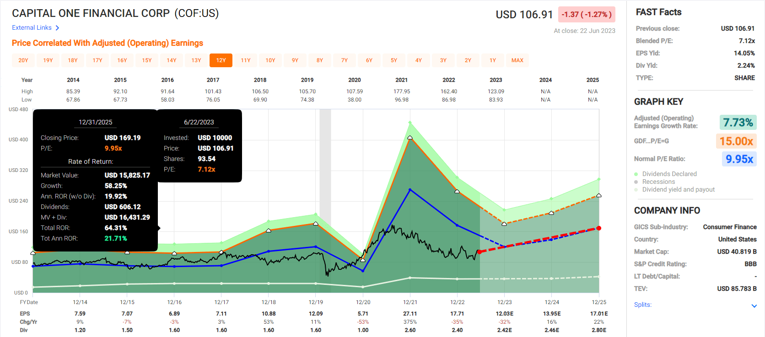Click the 12/23 dividend estimate 2.42E
The height and width of the screenshot is (337, 765).
504,330
